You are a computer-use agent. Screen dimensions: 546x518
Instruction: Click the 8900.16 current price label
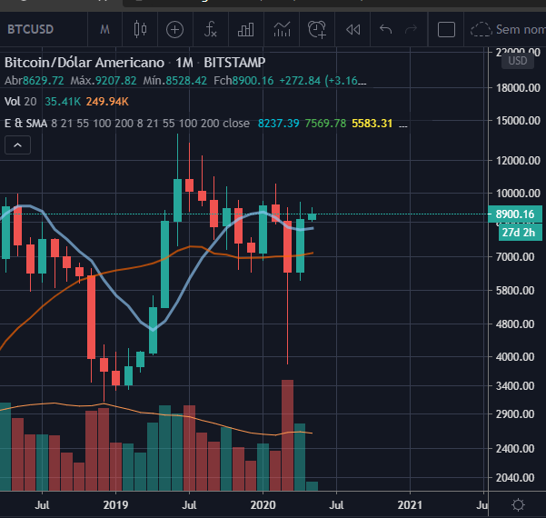point(515,214)
